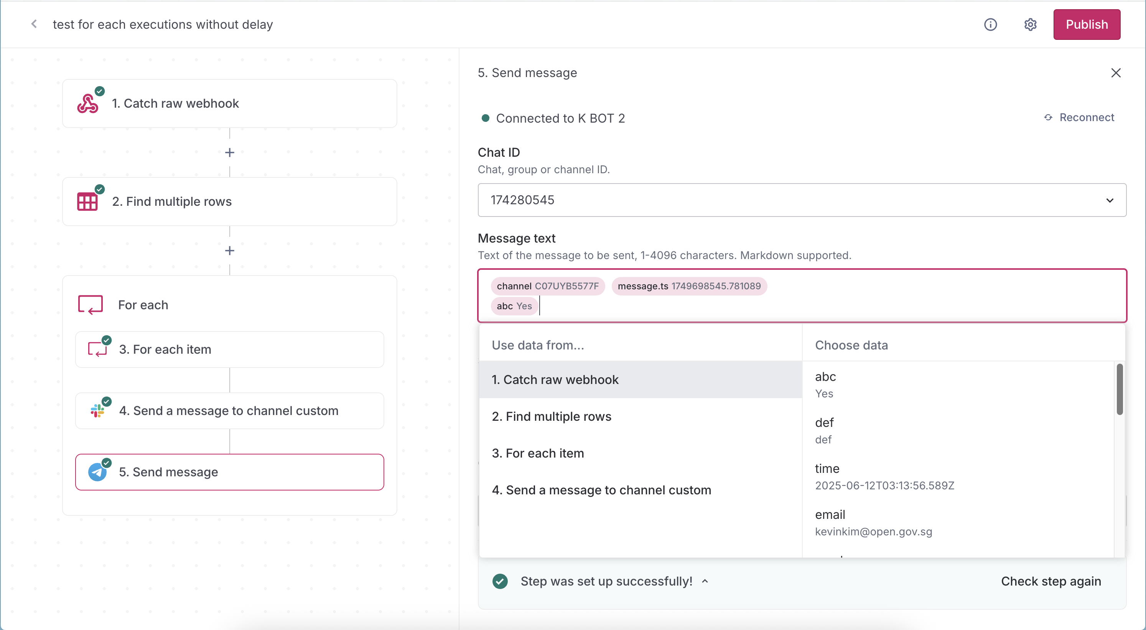Image resolution: width=1146 pixels, height=630 pixels.
Task: Click the For each loop header icon
Action: (90, 305)
